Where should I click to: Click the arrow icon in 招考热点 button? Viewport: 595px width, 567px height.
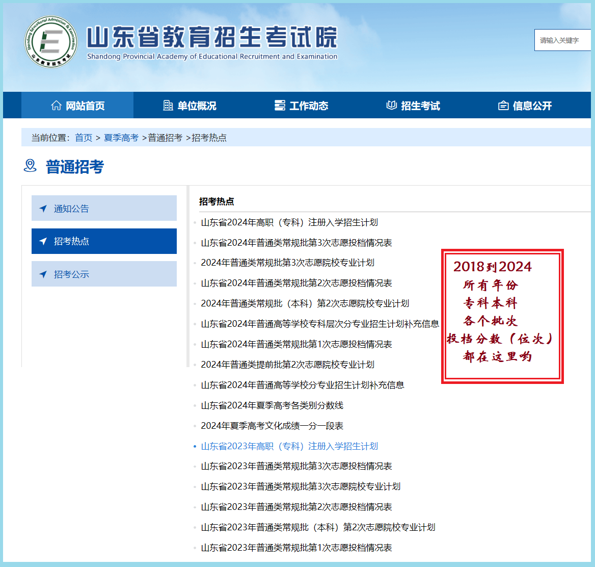coord(43,241)
